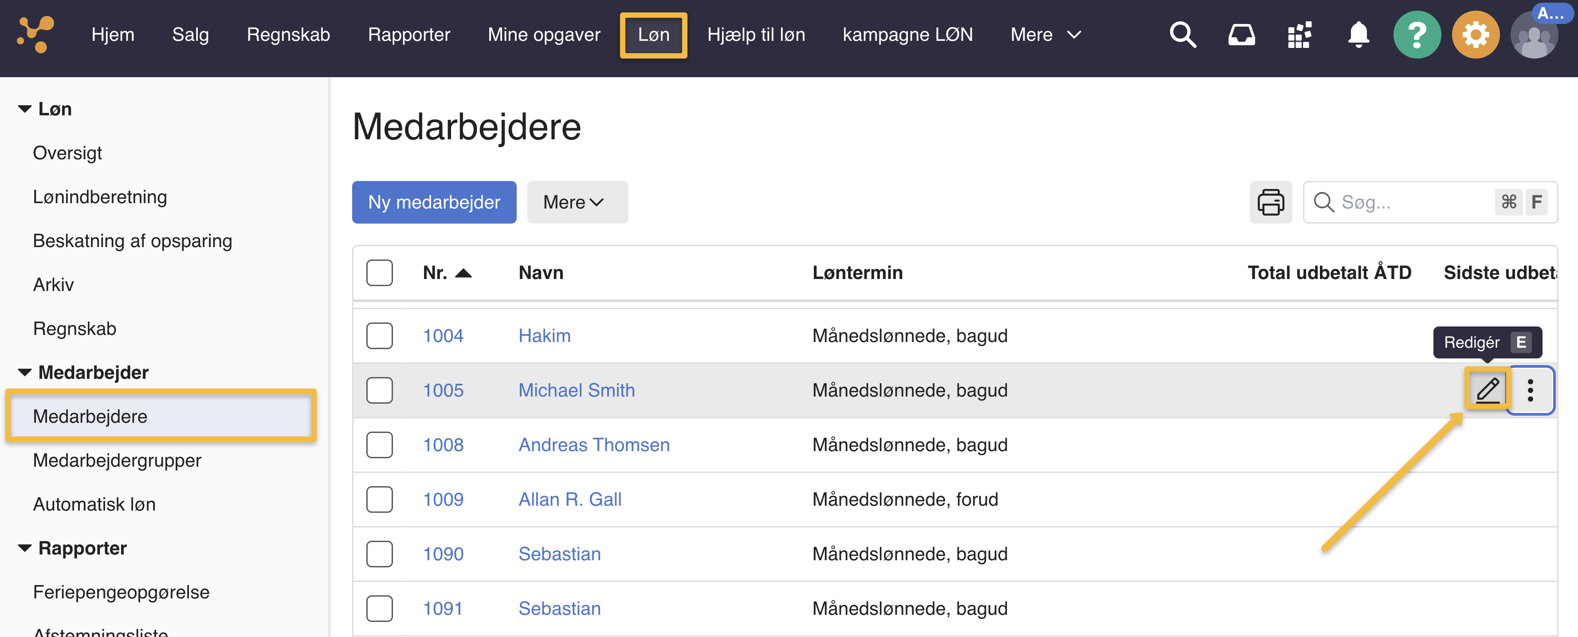This screenshot has height=637, width=1578.
Task: Select checkbox for 1009 Allan R. Gall
Action: (379, 499)
